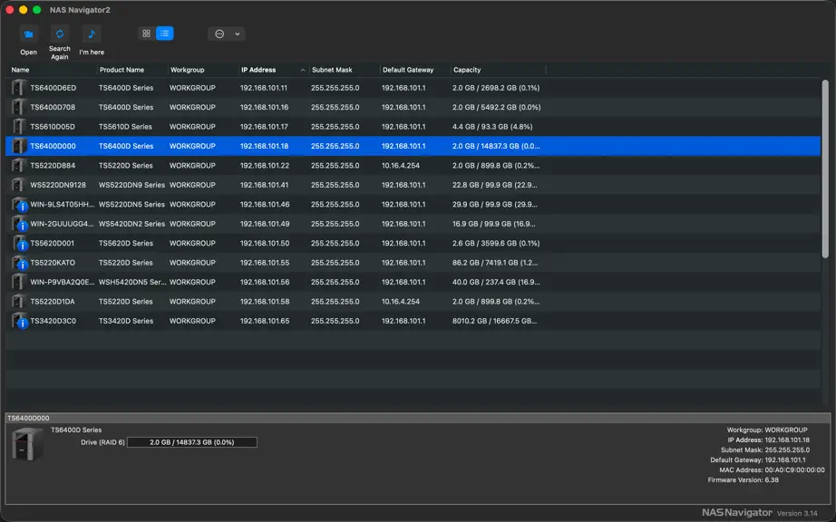The height and width of the screenshot is (522, 836).
Task: Click the Open folder icon in toolbar
Action: (29, 34)
